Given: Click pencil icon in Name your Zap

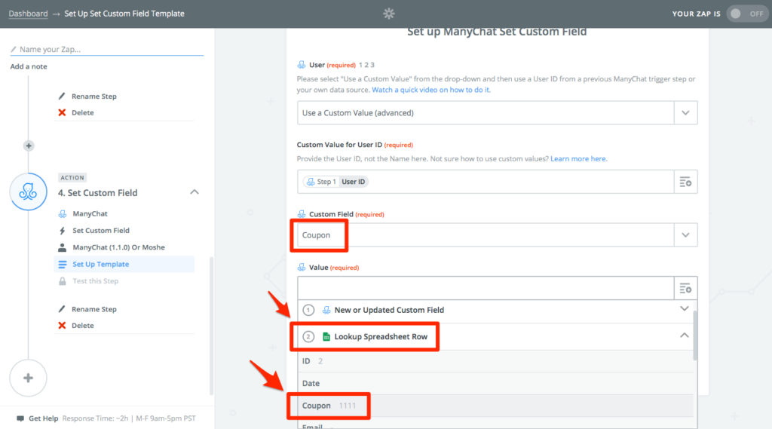Looking at the screenshot, I should [14, 49].
